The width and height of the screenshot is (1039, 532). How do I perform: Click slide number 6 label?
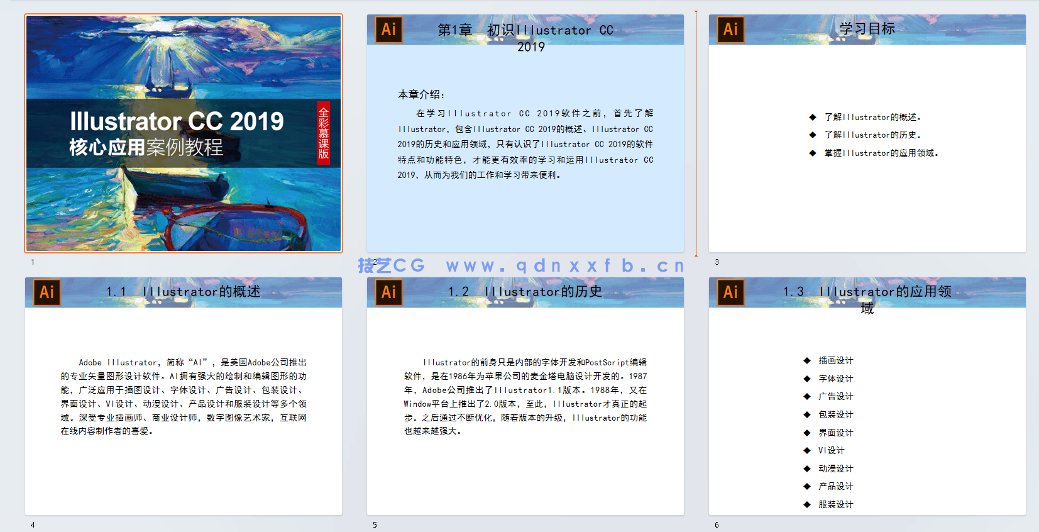tap(717, 525)
